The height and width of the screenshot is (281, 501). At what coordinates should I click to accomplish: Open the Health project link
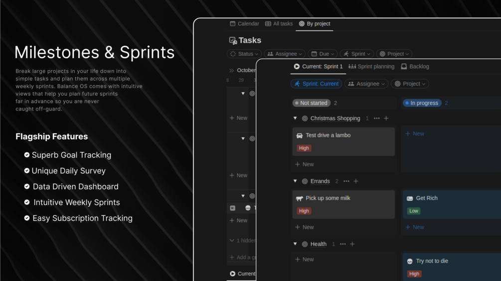318,244
